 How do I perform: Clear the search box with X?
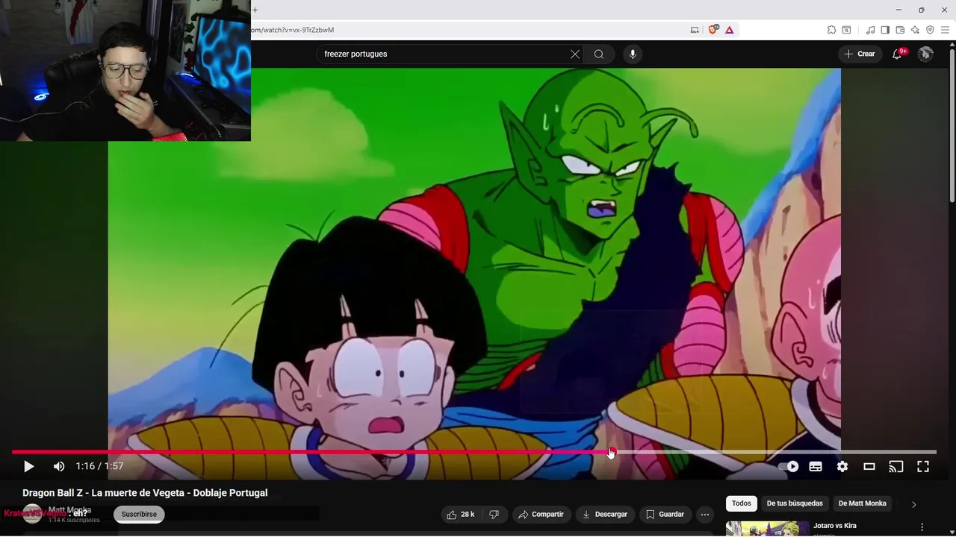coord(574,54)
